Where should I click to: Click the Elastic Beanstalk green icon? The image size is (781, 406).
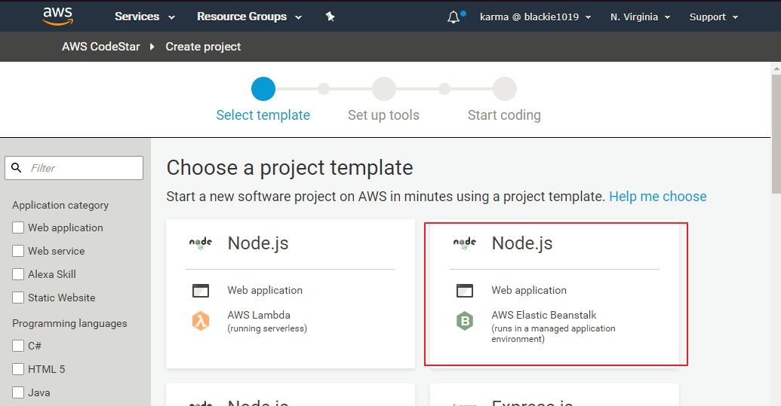point(464,321)
